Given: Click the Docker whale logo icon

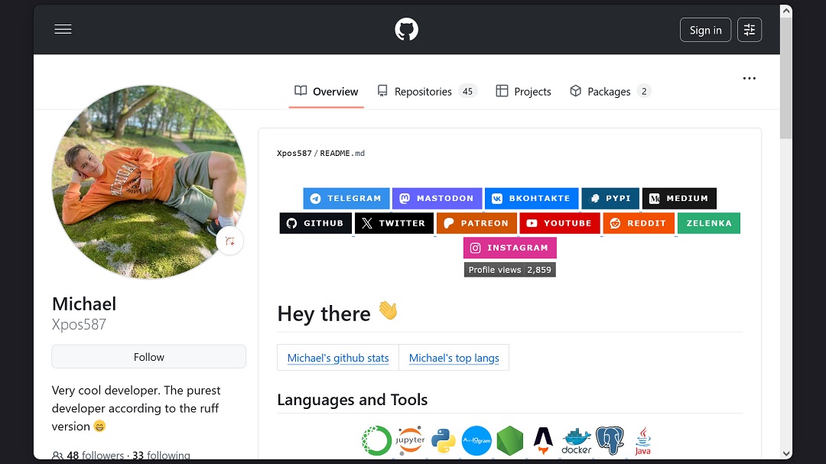Looking at the screenshot, I should (577, 441).
